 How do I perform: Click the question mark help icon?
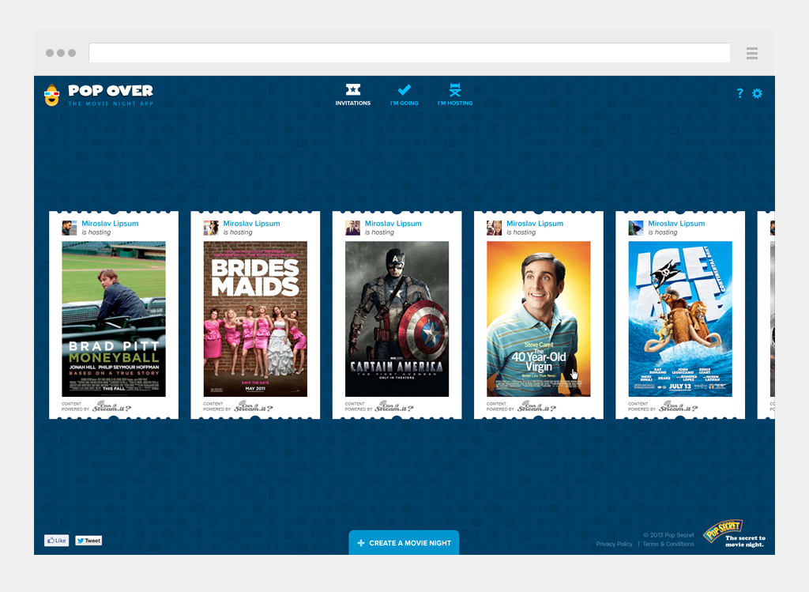pyautogui.click(x=739, y=93)
